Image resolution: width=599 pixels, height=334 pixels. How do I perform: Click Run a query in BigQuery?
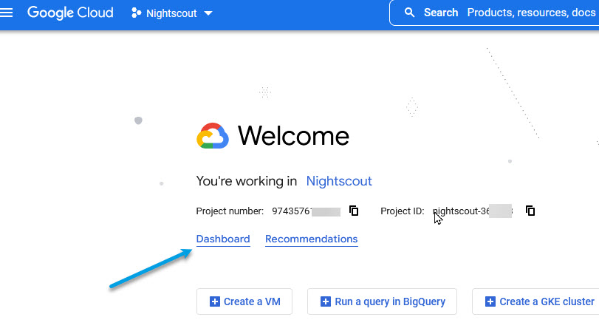(382, 301)
